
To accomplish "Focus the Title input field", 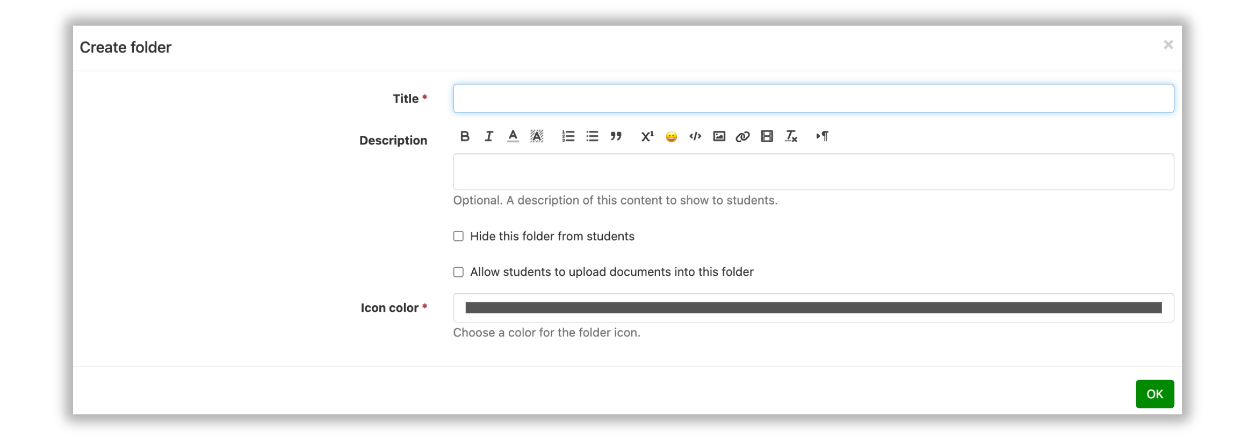I will pos(813,98).
